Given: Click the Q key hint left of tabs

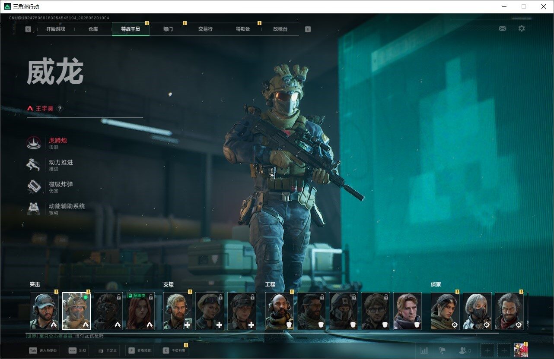Looking at the screenshot, I should coord(28,29).
